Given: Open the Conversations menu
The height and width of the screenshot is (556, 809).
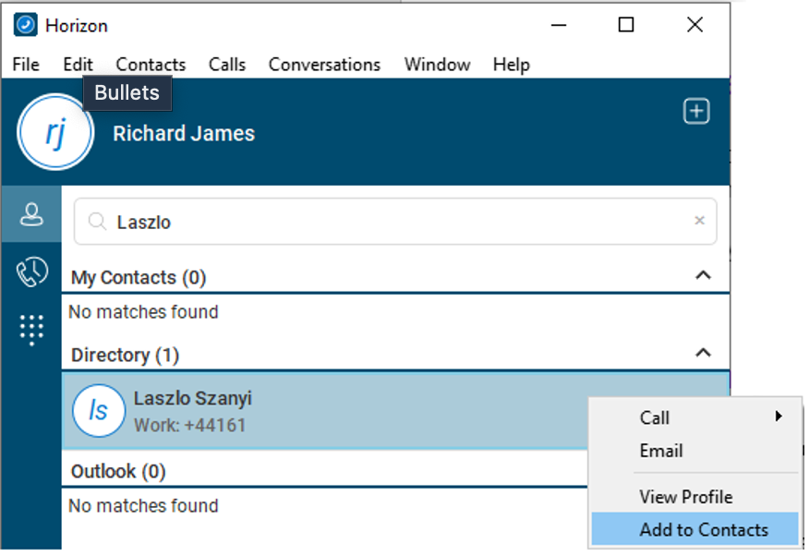Looking at the screenshot, I should tap(324, 65).
